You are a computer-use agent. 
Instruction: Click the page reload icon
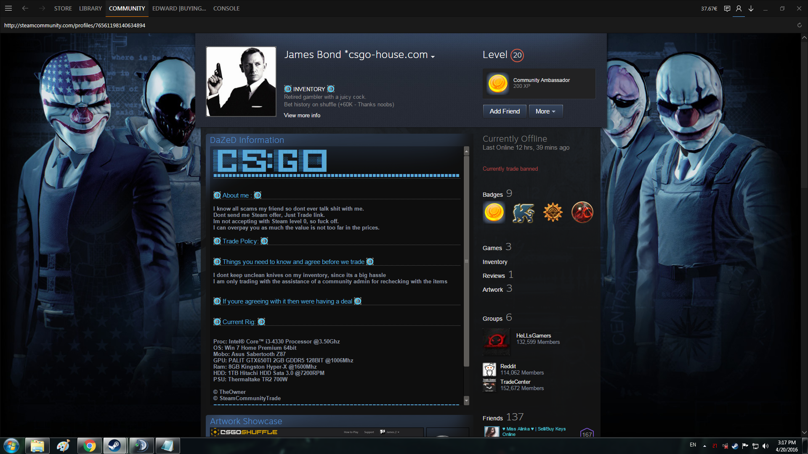[799, 25]
